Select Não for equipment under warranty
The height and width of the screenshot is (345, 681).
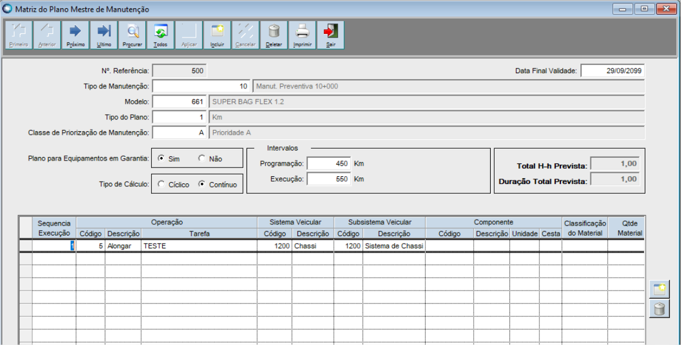click(201, 159)
